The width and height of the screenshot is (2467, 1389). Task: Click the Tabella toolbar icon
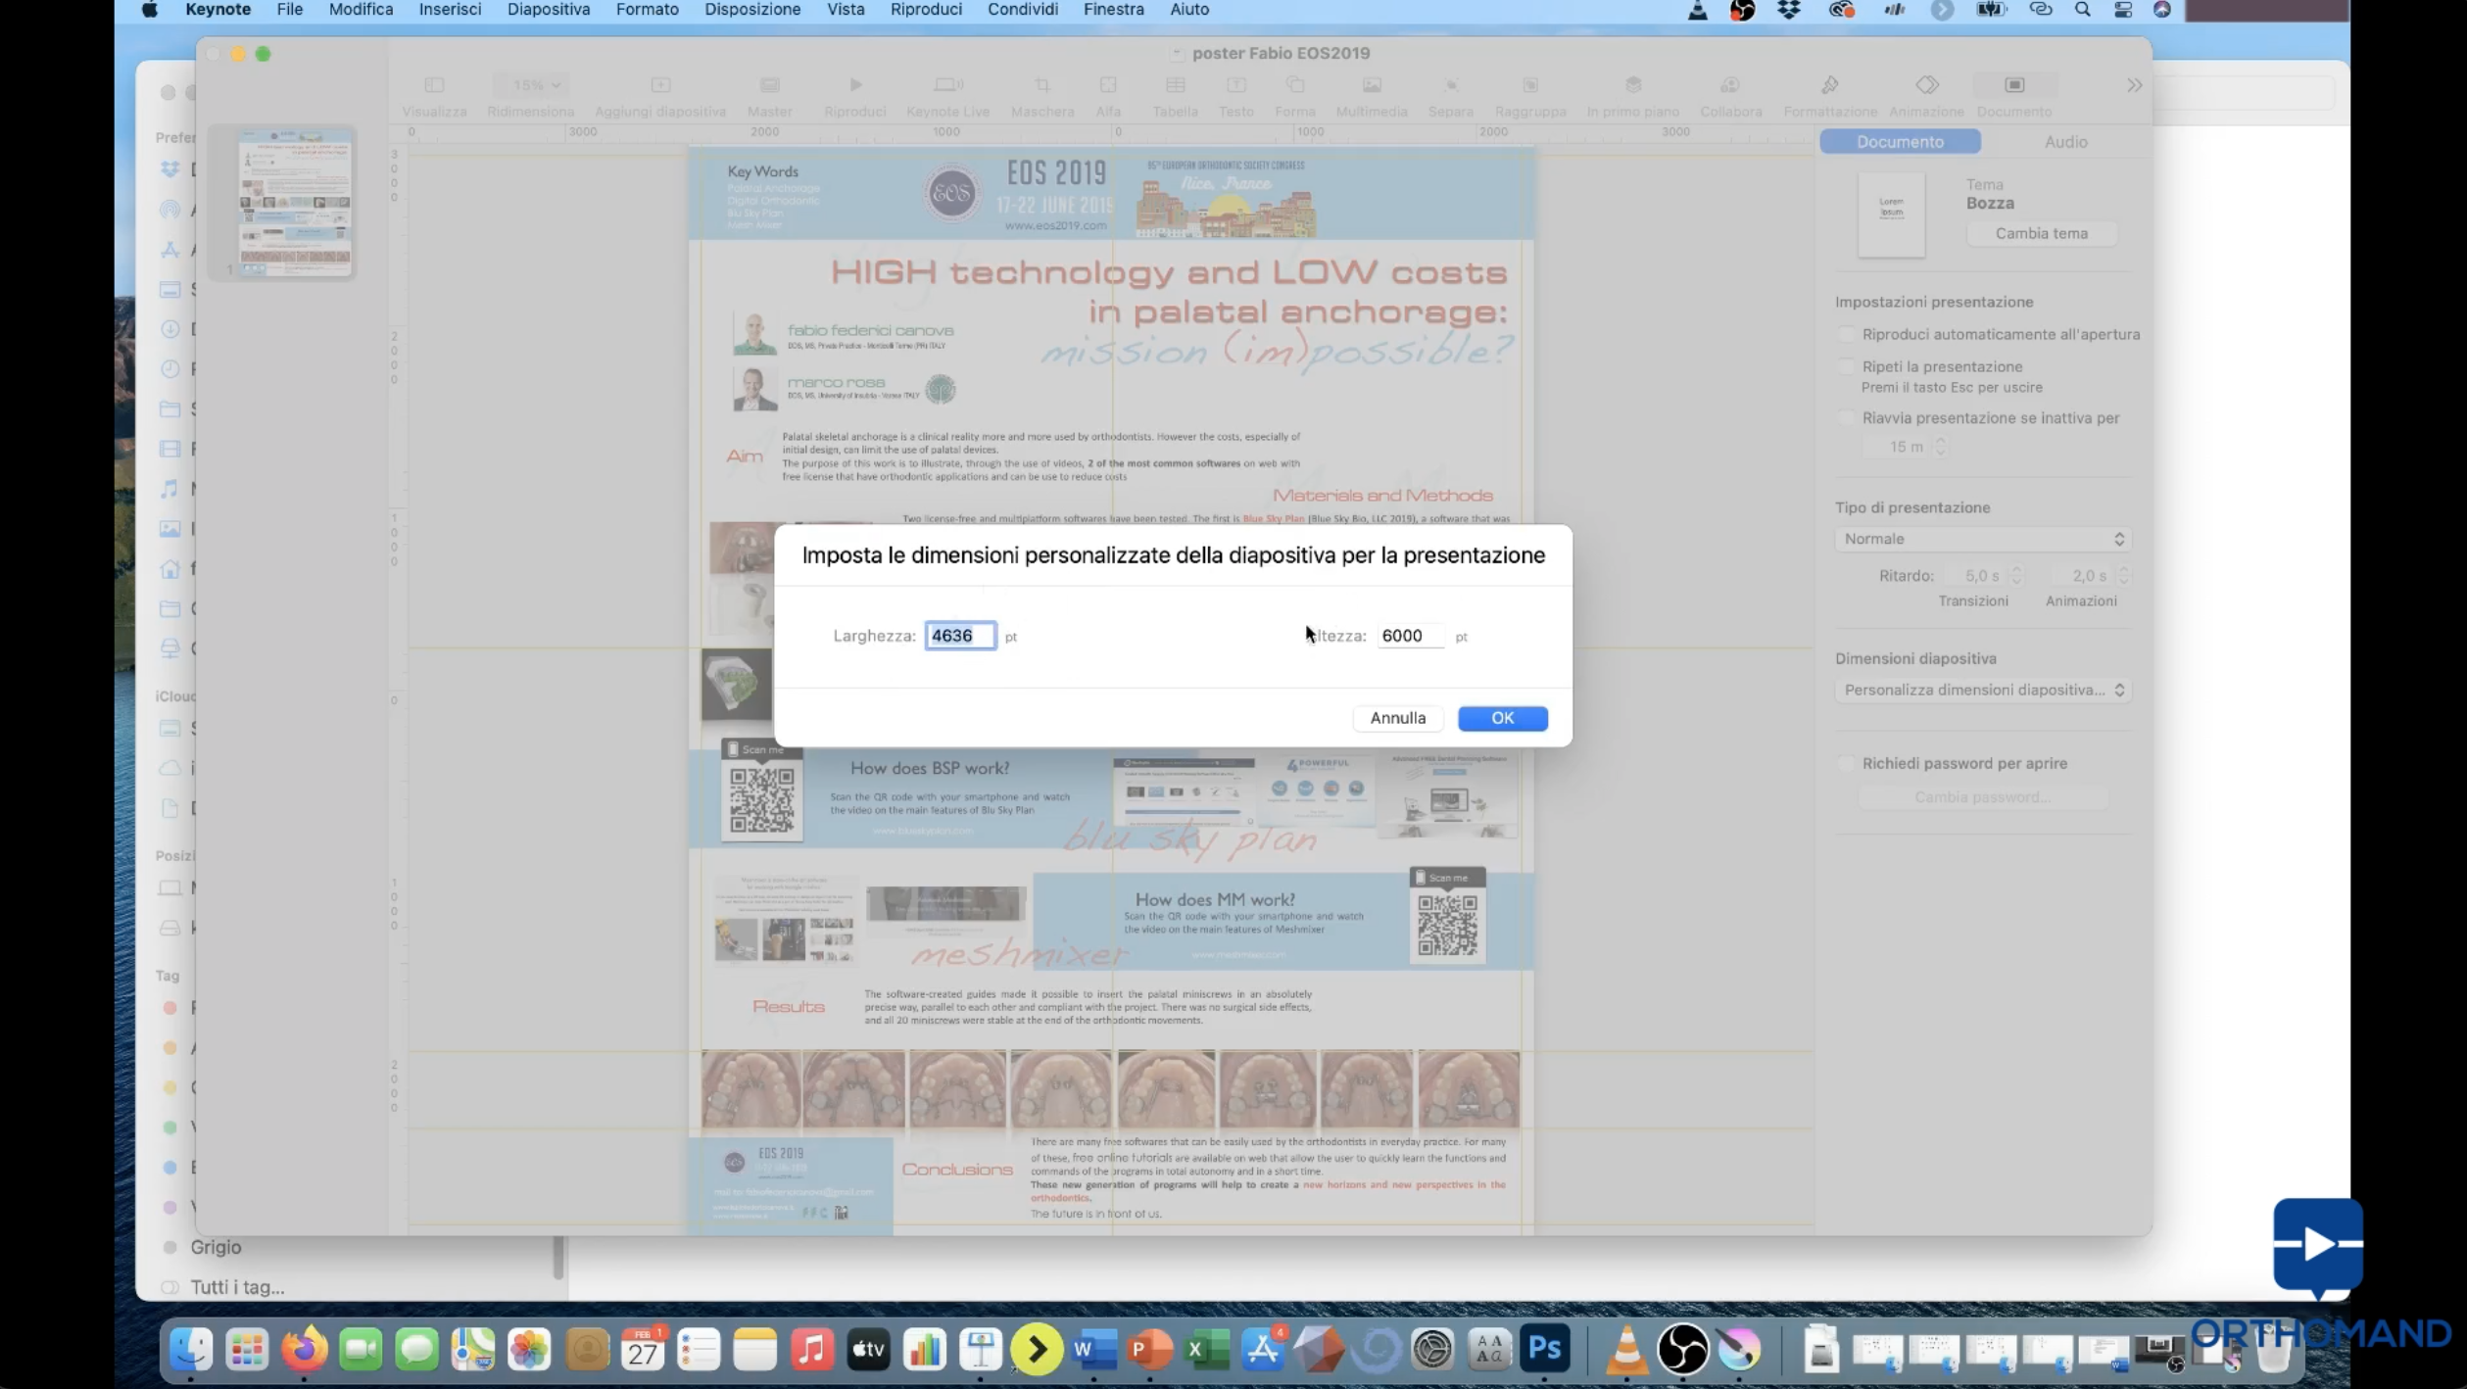point(1175,86)
